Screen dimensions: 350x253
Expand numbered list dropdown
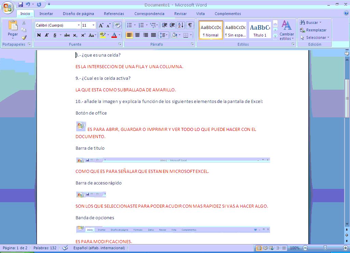pos(147,25)
